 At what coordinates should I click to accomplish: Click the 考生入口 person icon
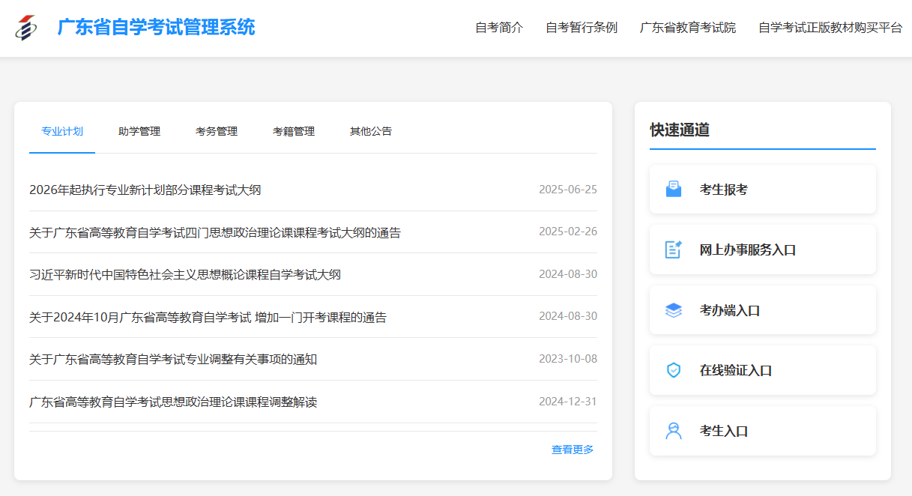674,431
